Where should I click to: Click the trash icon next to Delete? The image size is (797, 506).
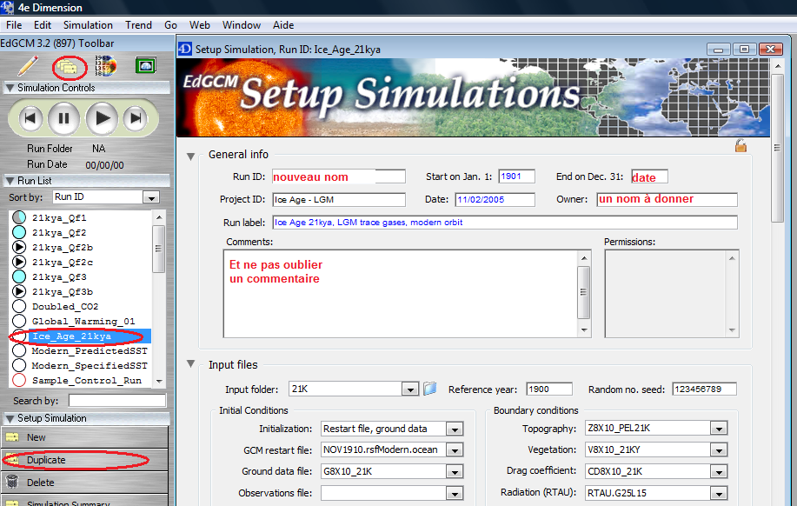[12, 483]
